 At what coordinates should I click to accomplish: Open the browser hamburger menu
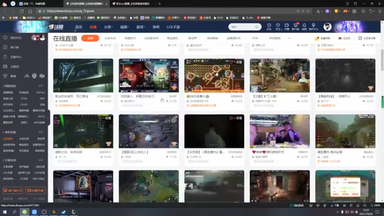pyautogui.click(x=380, y=11)
